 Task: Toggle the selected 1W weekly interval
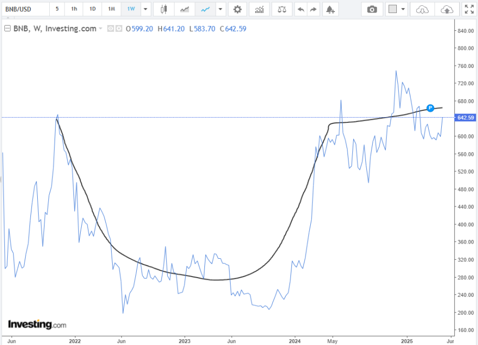(130, 8)
